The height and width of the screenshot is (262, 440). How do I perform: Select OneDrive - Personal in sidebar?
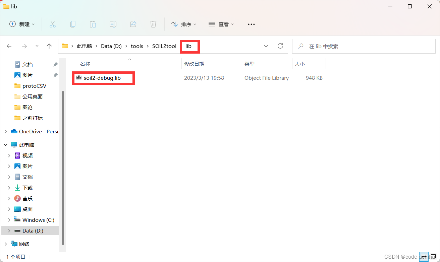[x=35, y=131]
